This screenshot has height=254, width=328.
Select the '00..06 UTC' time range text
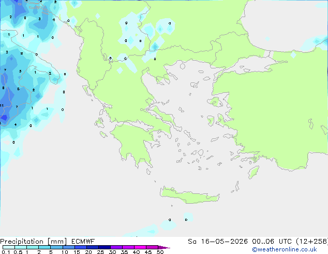click(272, 242)
